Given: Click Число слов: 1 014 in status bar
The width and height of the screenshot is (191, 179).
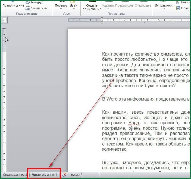Looking at the screenshot, I should coord(45,175).
